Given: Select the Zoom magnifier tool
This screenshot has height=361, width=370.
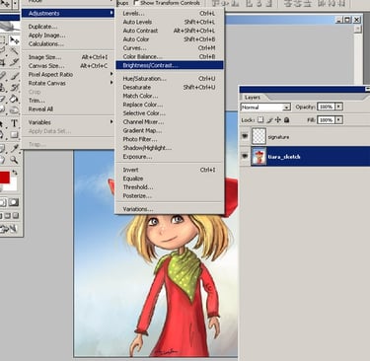Looking at the screenshot, I should [14, 160].
